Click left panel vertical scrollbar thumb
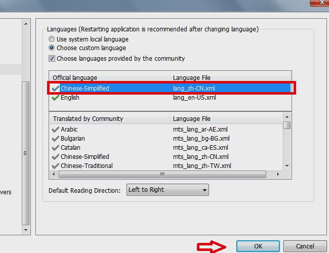This screenshot has height=253, width=329. [x=26, y=153]
